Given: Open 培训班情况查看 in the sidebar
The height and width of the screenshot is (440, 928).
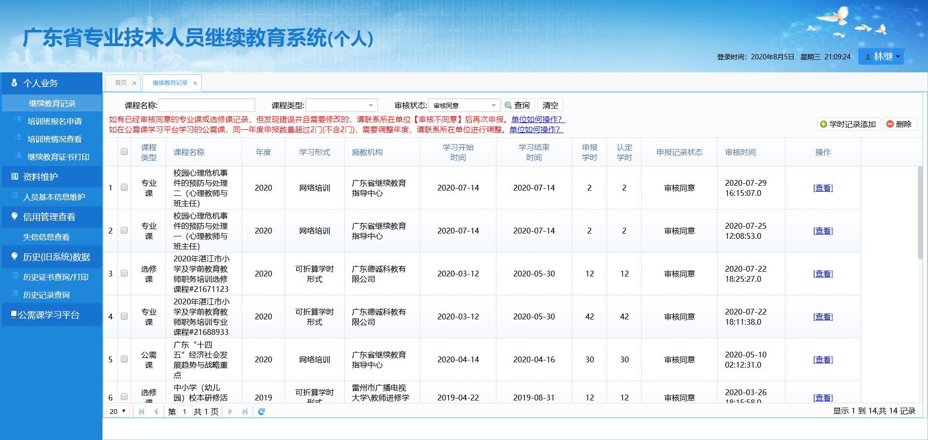Looking at the screenshot, I should coord(55,139).
